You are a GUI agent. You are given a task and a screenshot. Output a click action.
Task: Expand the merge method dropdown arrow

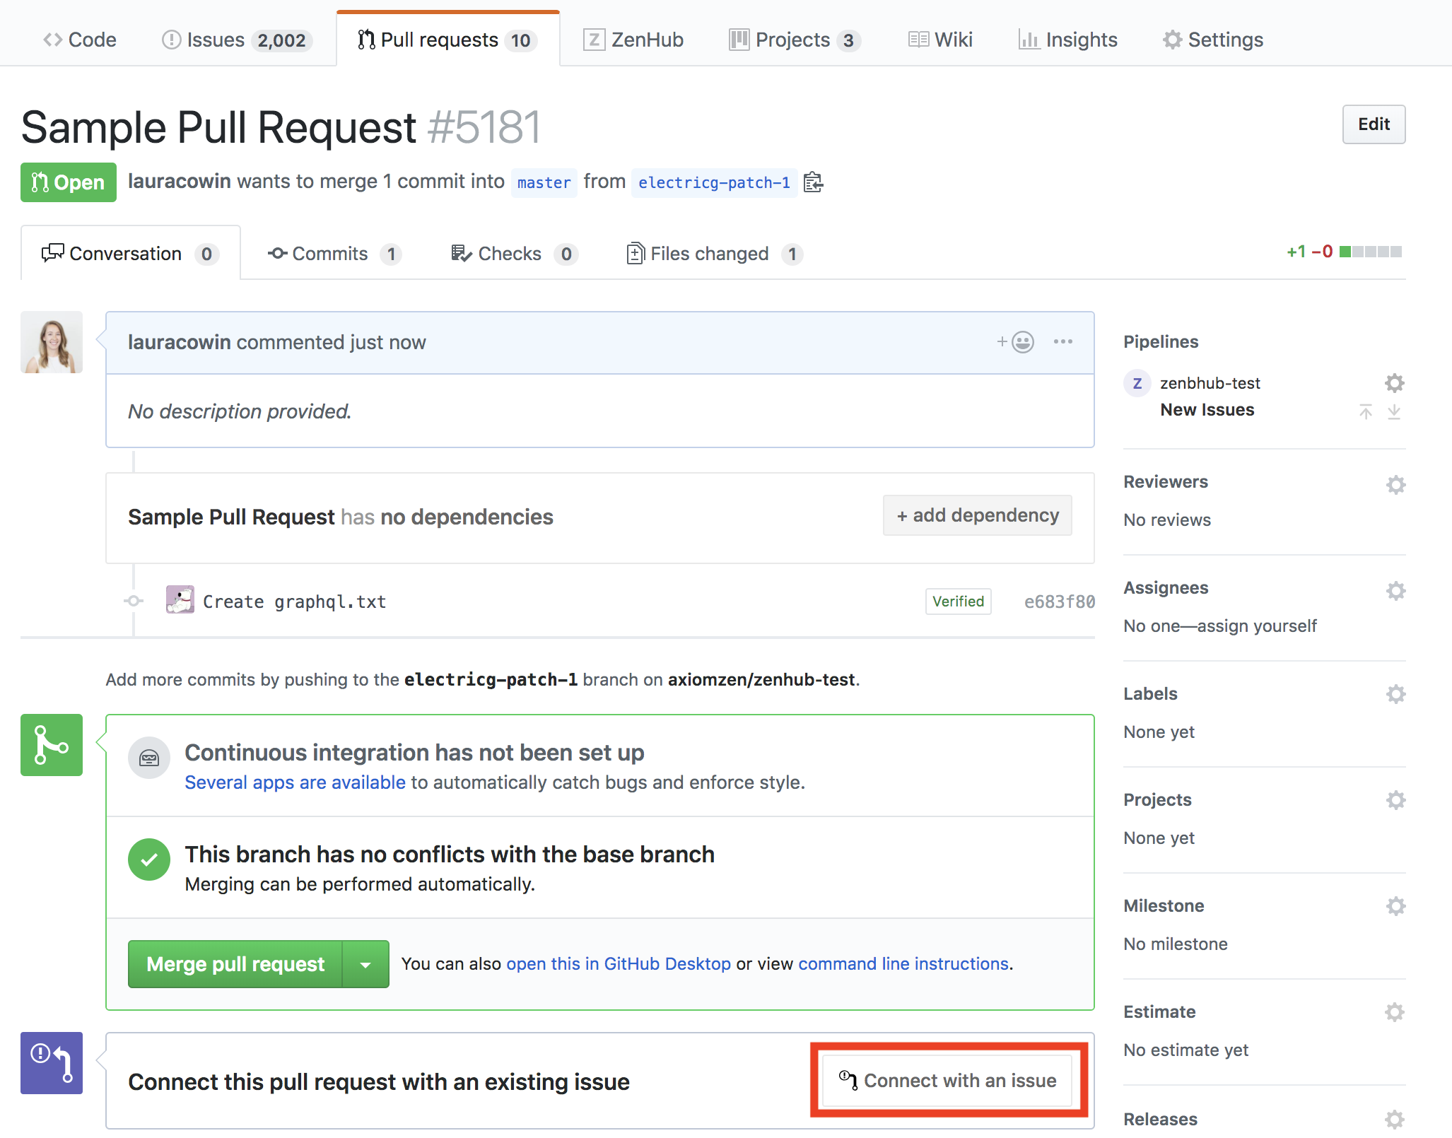[x=365, y=964]
